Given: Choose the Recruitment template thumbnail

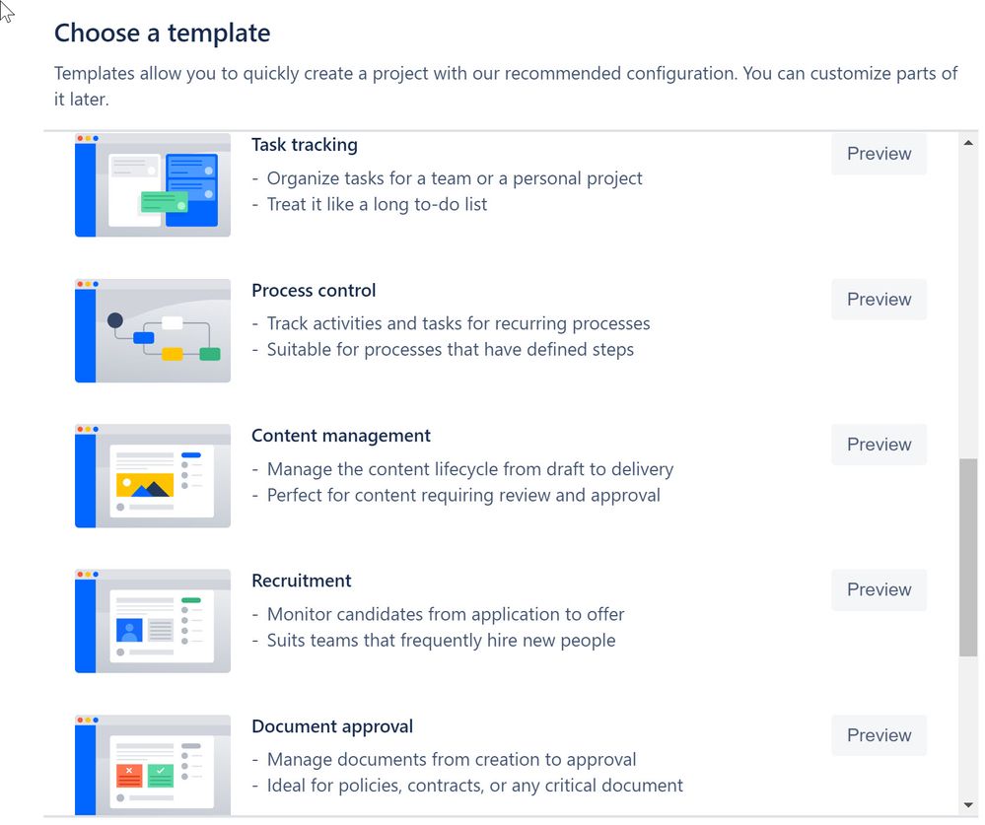Looking at the screenshot, I should coord(153,621).
